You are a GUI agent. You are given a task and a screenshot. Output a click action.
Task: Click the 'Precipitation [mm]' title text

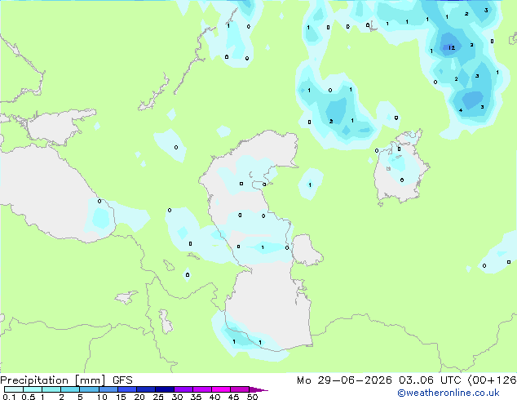tap(53, 380)
